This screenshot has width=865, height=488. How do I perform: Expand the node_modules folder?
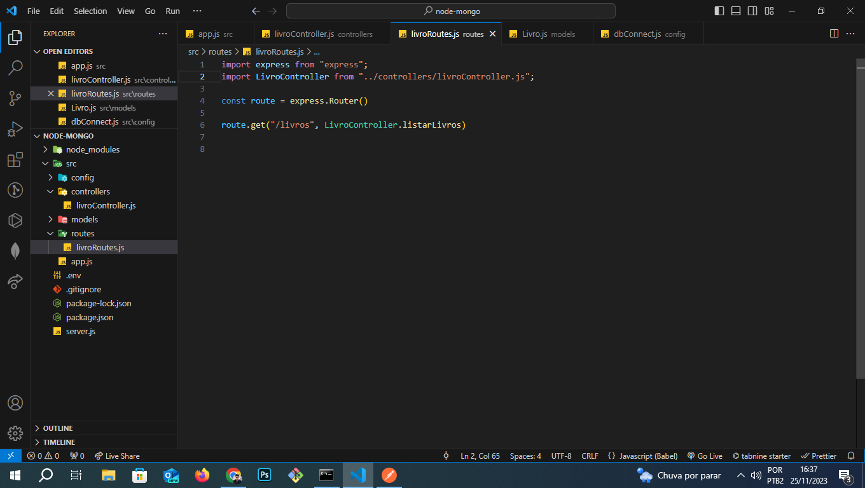click(104, 149)
